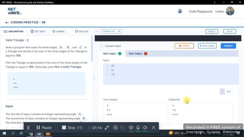Open the Python 3.8 language dropdown
The height and width of the screenshot is (137, 244).
point(111,31)
